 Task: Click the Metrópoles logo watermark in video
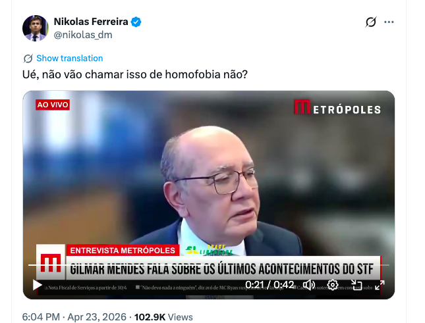tap(337, 107)
